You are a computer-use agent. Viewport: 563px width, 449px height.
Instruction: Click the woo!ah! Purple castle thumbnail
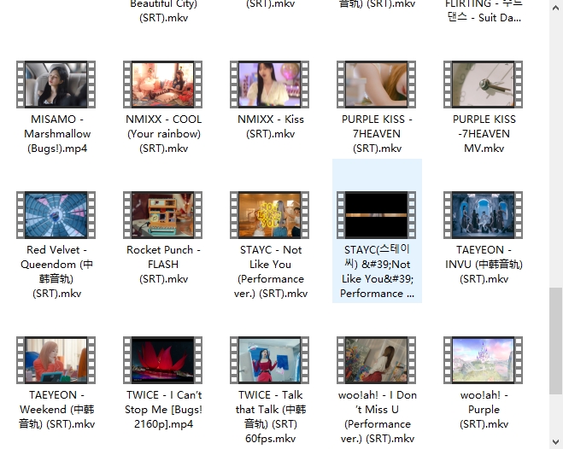point(484,360)
